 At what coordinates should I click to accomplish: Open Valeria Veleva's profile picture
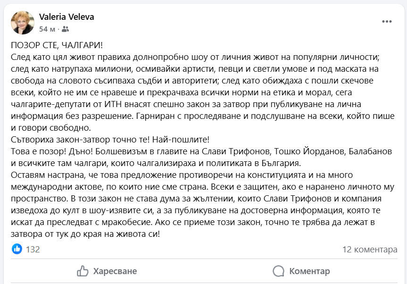(x=22, y=23)
